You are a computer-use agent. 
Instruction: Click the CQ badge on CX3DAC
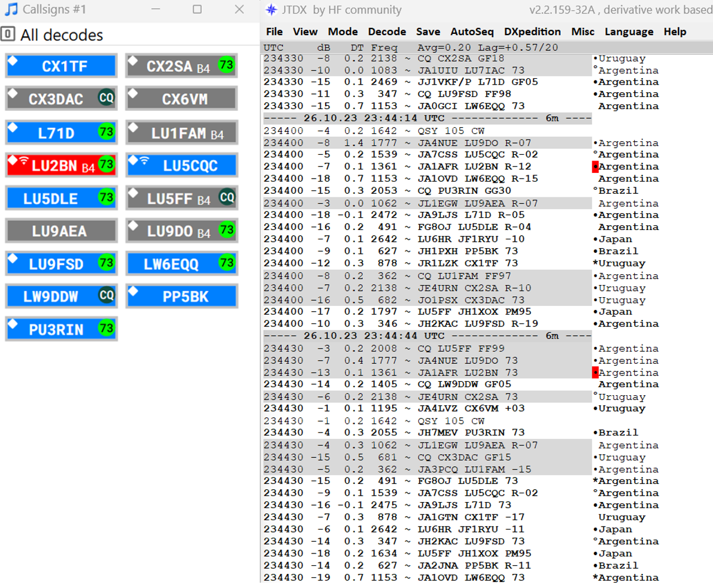click(106, 97)
